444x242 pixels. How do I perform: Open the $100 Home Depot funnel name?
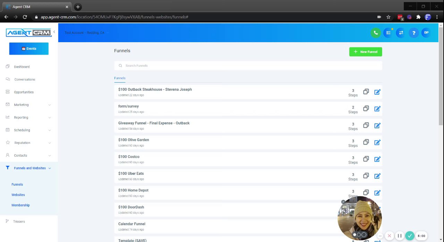pos(133,190)
